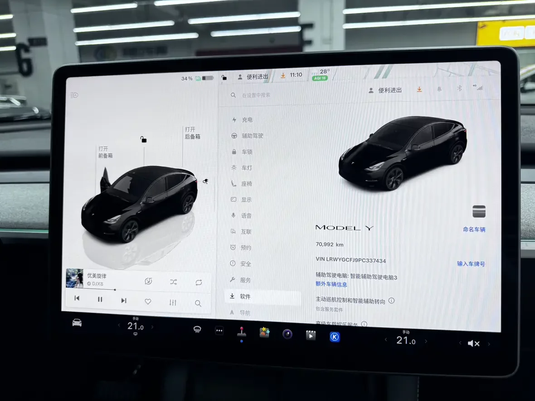Viewport: 535px width, 401px height.
Task: Open 便利进出 profile in top status bar
Action: click(x=253, y=77)
